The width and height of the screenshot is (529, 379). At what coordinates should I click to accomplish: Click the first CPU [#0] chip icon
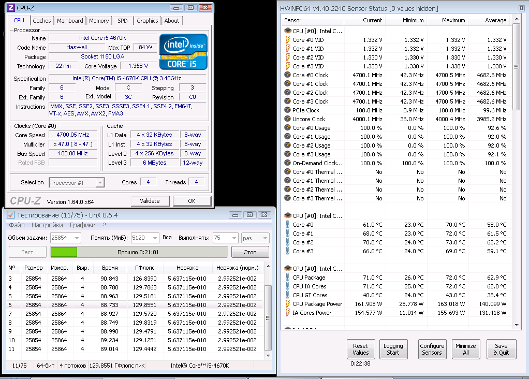[287, 31]
